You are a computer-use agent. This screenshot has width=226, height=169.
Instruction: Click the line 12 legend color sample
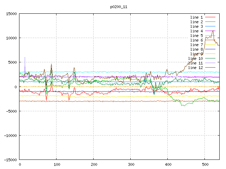pos(210,68)
